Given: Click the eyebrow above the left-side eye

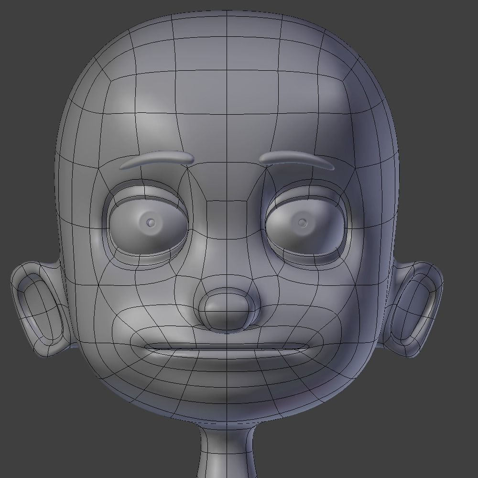Looking at the screenshot, I should 157,160.
